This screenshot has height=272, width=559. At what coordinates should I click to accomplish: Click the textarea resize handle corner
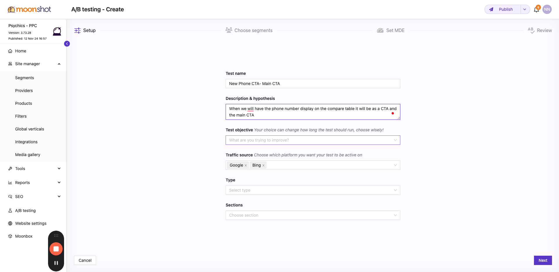tap(399, 118)
